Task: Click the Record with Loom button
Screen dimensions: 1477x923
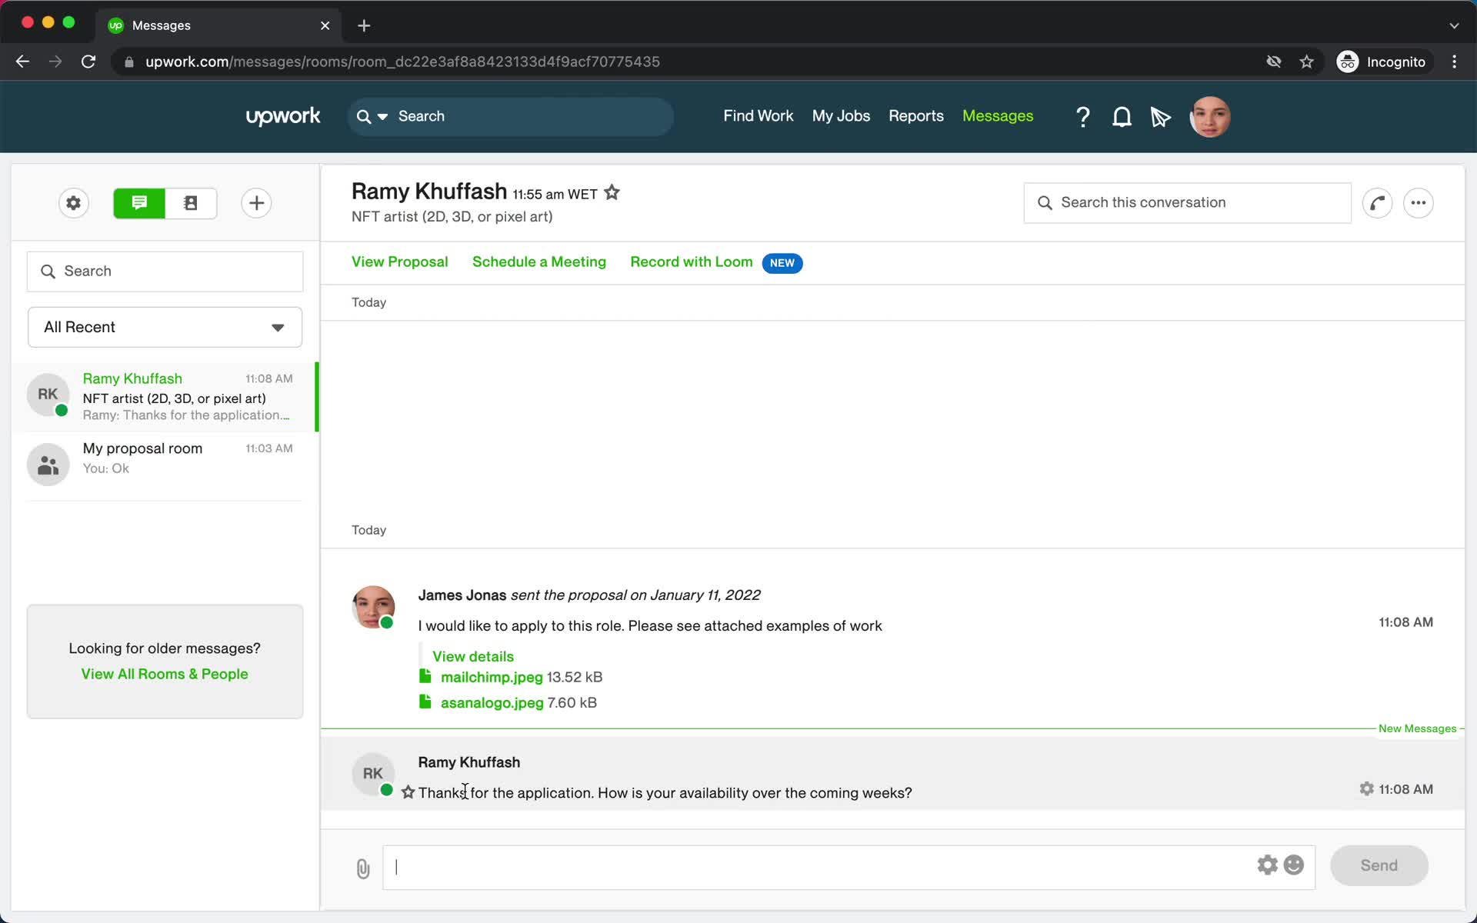Action: (691, 262)
